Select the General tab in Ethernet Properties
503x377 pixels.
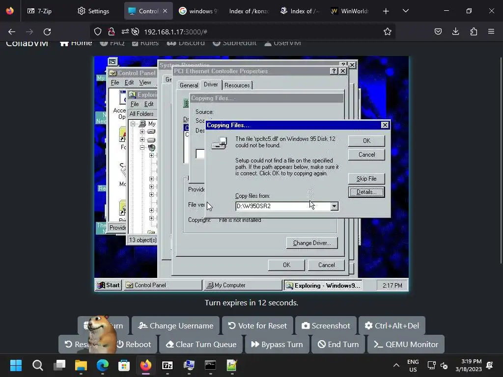tap(189, 85)
